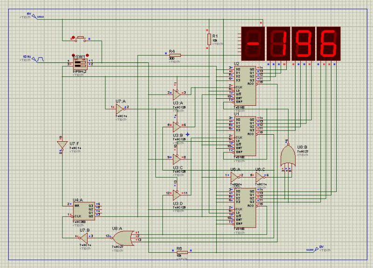Select the 5V power terminal
This screenshot has width=373, height=268.
[35, 17]
